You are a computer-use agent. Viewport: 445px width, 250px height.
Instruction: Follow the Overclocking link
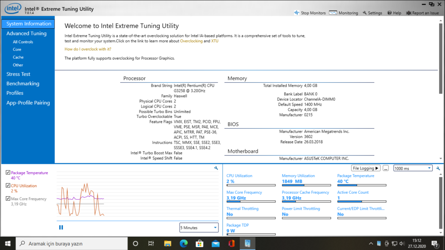tap(191, 41)
